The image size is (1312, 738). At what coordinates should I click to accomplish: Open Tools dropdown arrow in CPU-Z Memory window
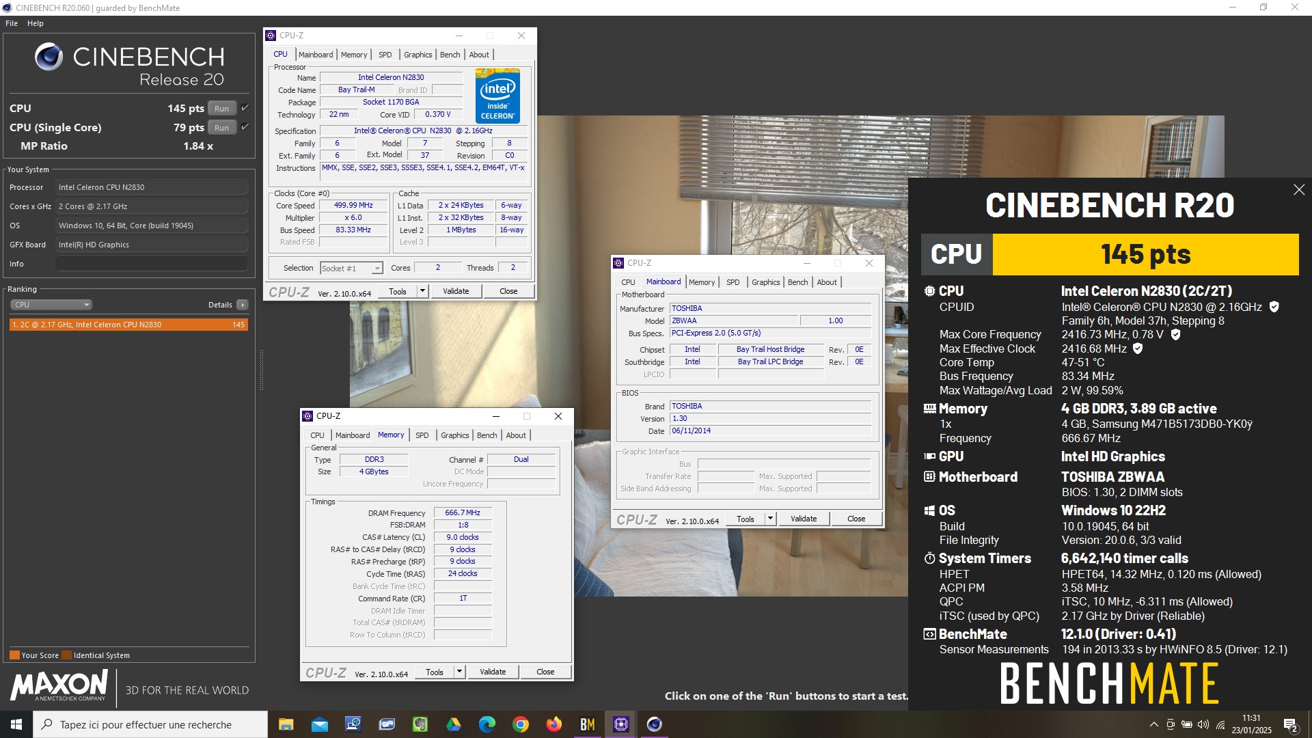click(x=459, y=672)
